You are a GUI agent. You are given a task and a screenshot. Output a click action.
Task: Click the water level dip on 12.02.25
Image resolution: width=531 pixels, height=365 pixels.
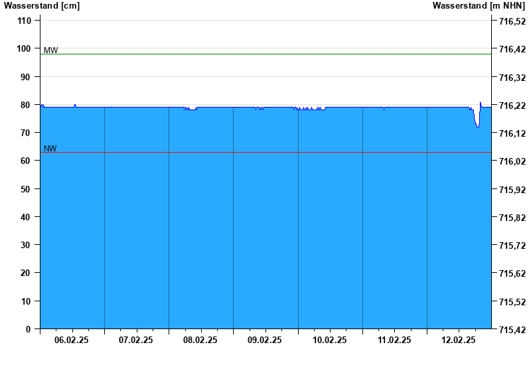pyautogui.click(x=477, y=123)
